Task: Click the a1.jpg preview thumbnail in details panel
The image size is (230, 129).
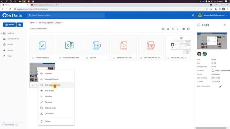Action: click(x=212, y=41)
